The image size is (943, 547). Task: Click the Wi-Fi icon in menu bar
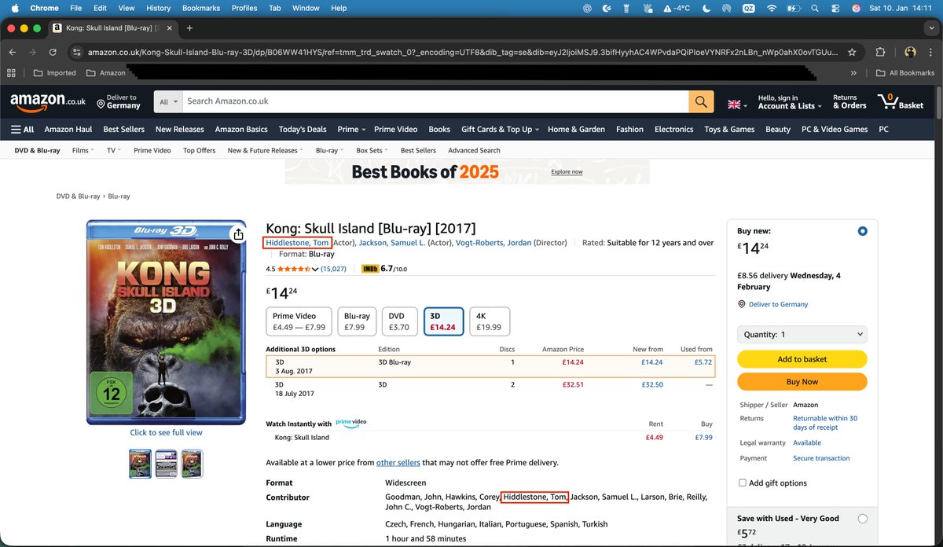[771, 8]
